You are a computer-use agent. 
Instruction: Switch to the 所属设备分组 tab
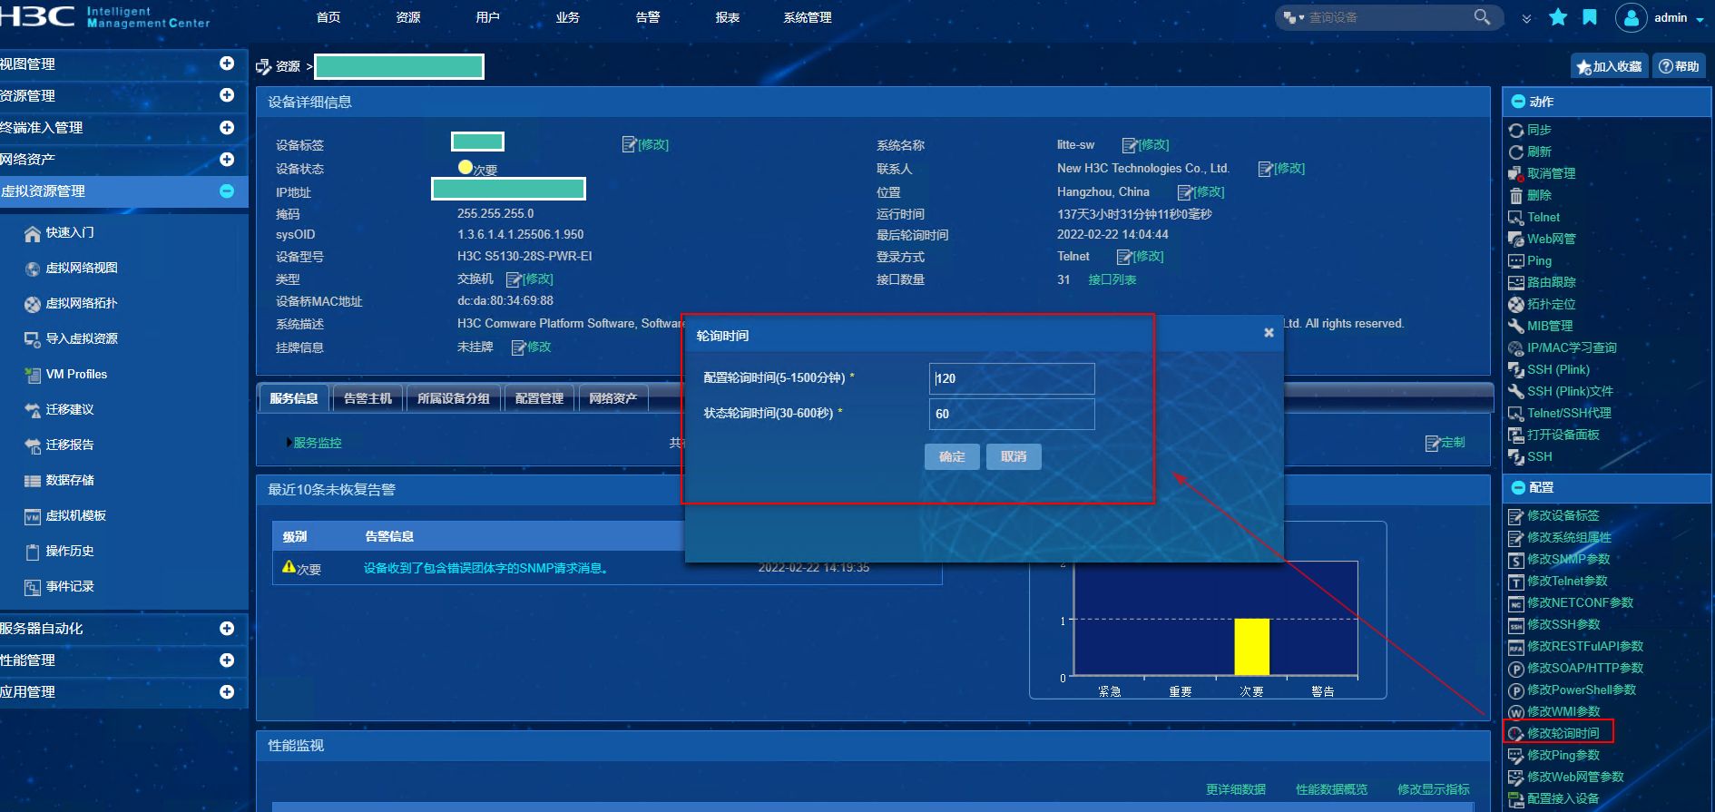[x=453, y=398]
